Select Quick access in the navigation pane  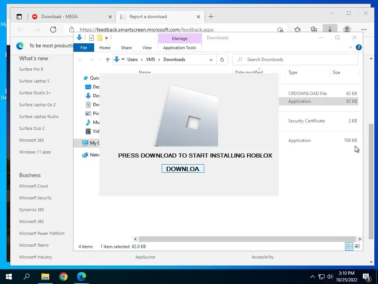pyautogui.click(x=91, y=78)
